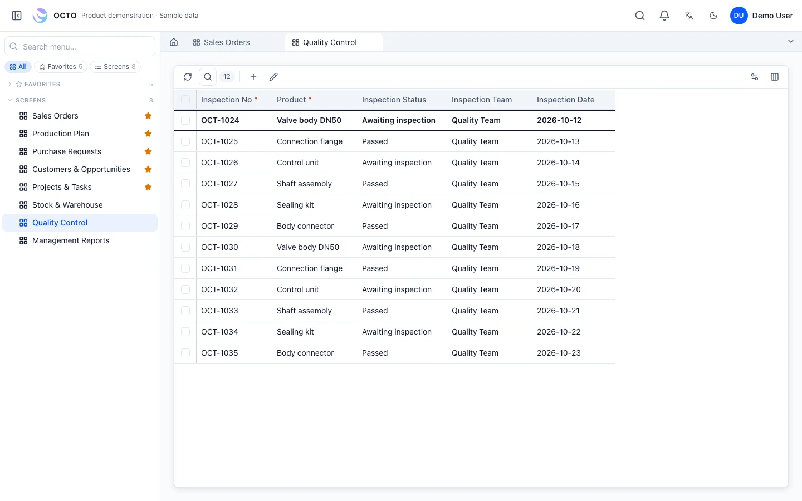Open the notifications bell
The height and width of the screenshot is (501, 802).
click(664, 16)
